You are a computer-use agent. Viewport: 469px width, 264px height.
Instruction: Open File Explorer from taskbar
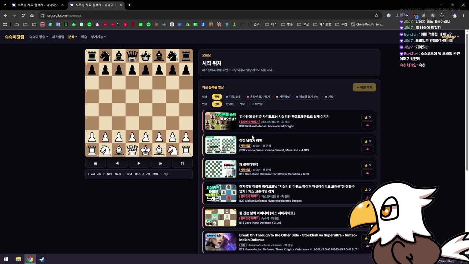[18, 259]
